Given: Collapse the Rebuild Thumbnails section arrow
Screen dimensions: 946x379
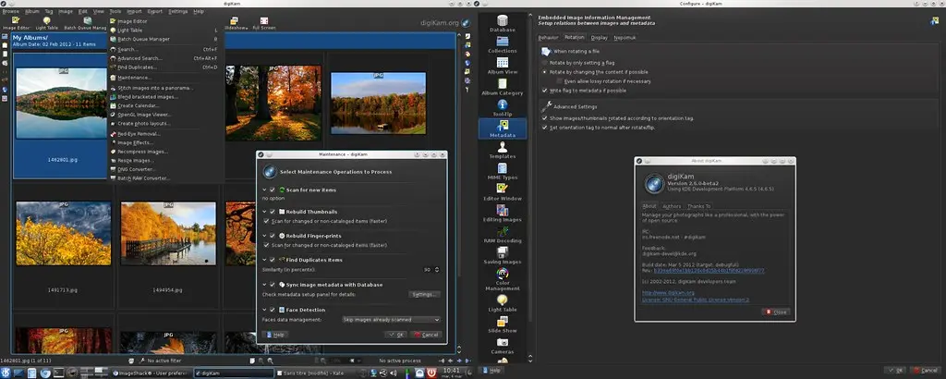Looking at the screenshot, I should (264, 212).
